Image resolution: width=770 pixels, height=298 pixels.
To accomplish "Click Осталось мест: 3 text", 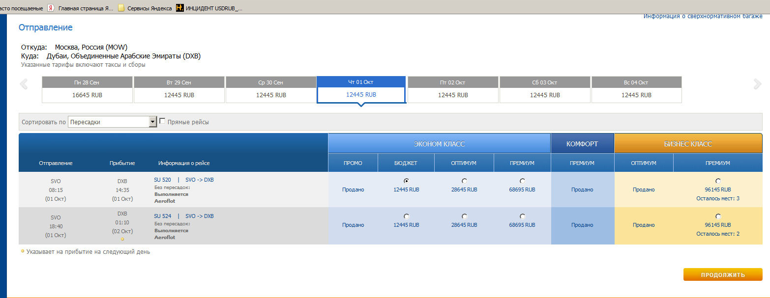I will pyautogui.click(x=718, y=198).
